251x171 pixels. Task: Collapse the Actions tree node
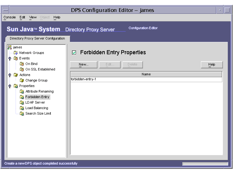(x=10, y=75)
